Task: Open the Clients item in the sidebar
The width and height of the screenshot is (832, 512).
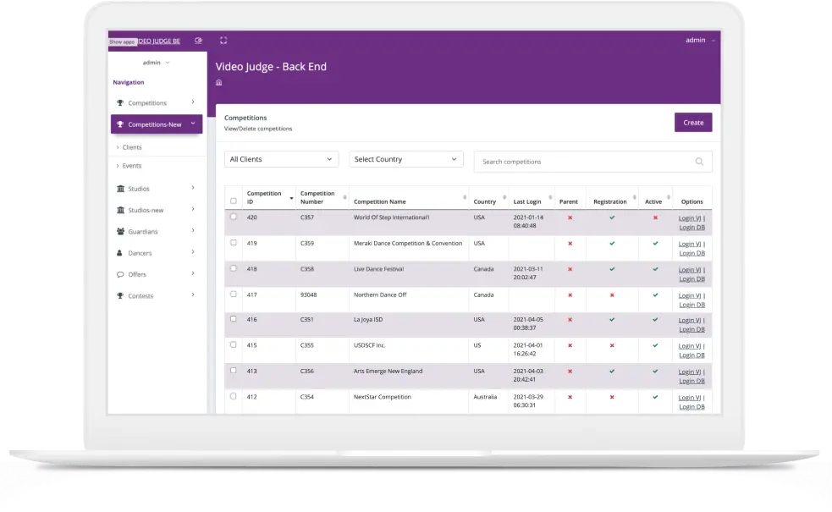Action: click(132, 147)
